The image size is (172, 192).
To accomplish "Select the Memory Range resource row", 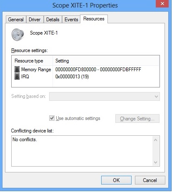I will tap(85, 70).
